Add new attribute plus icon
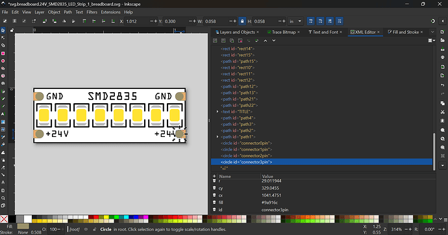The height and width of the screenshot is (235, 448). click(214, 176)
